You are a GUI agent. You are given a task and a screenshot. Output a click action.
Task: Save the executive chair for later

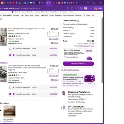(x=54, y=39)
